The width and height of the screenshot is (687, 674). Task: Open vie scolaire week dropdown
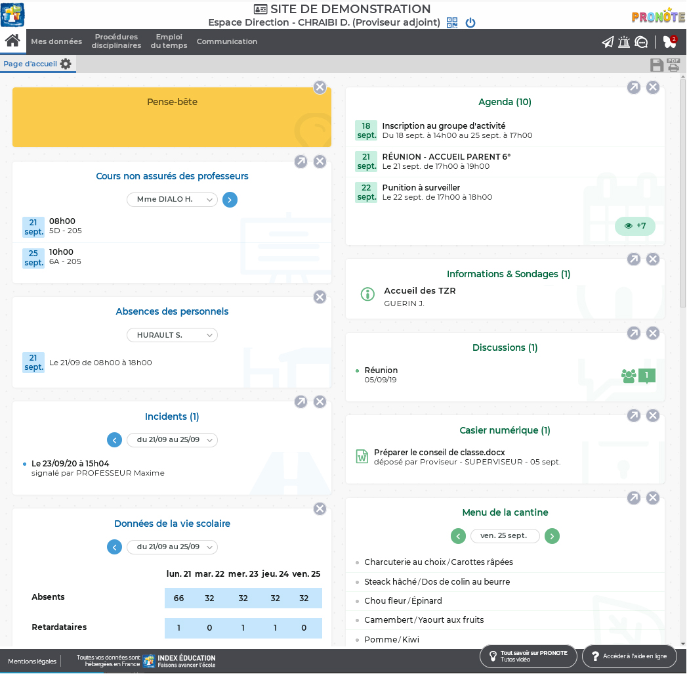click(x=172, y=547)
